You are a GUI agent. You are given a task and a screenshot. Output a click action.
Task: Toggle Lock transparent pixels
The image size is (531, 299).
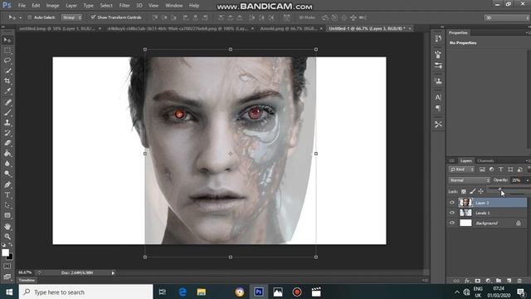point(464,192)
